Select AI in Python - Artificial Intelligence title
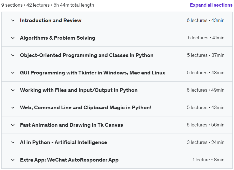 tap(63, 143)
